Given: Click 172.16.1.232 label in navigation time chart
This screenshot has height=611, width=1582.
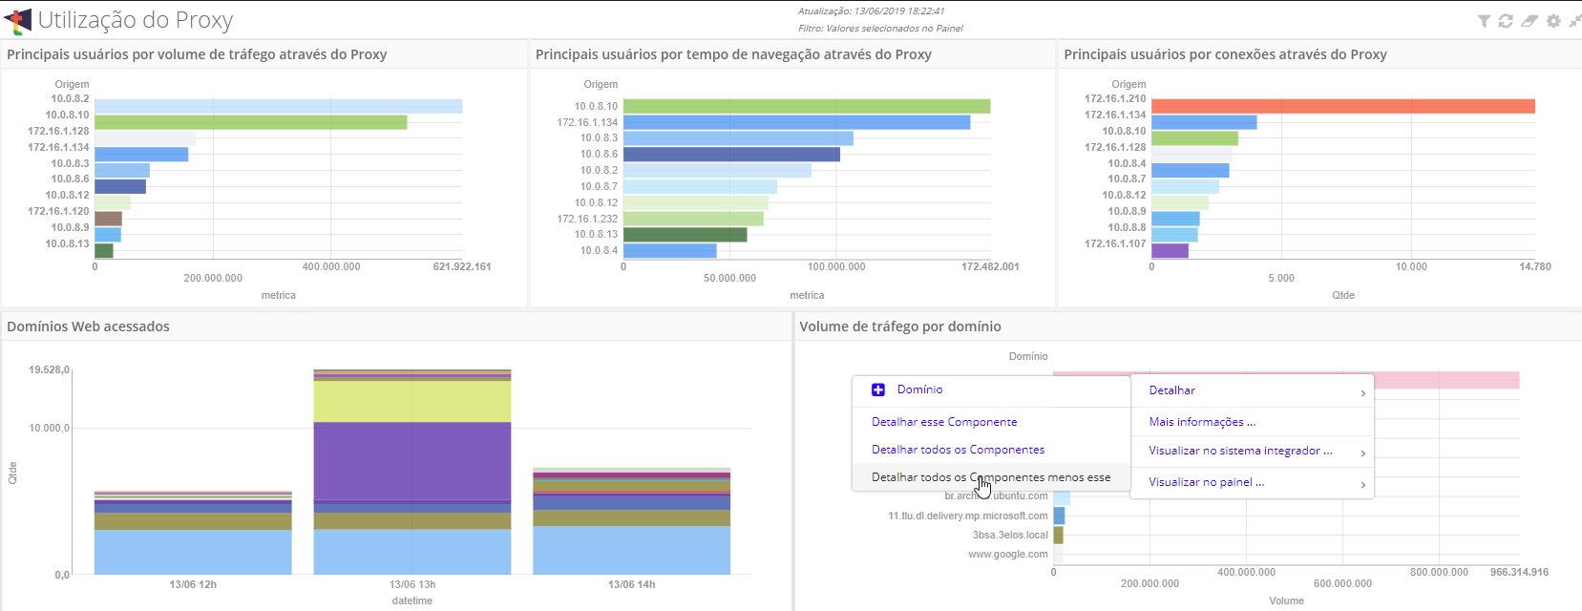Looking at the screenshot, I should [x=587, y=219].
